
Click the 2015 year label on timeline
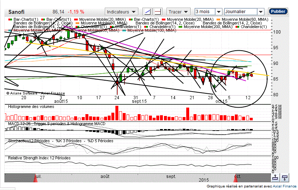click(204, 180)
